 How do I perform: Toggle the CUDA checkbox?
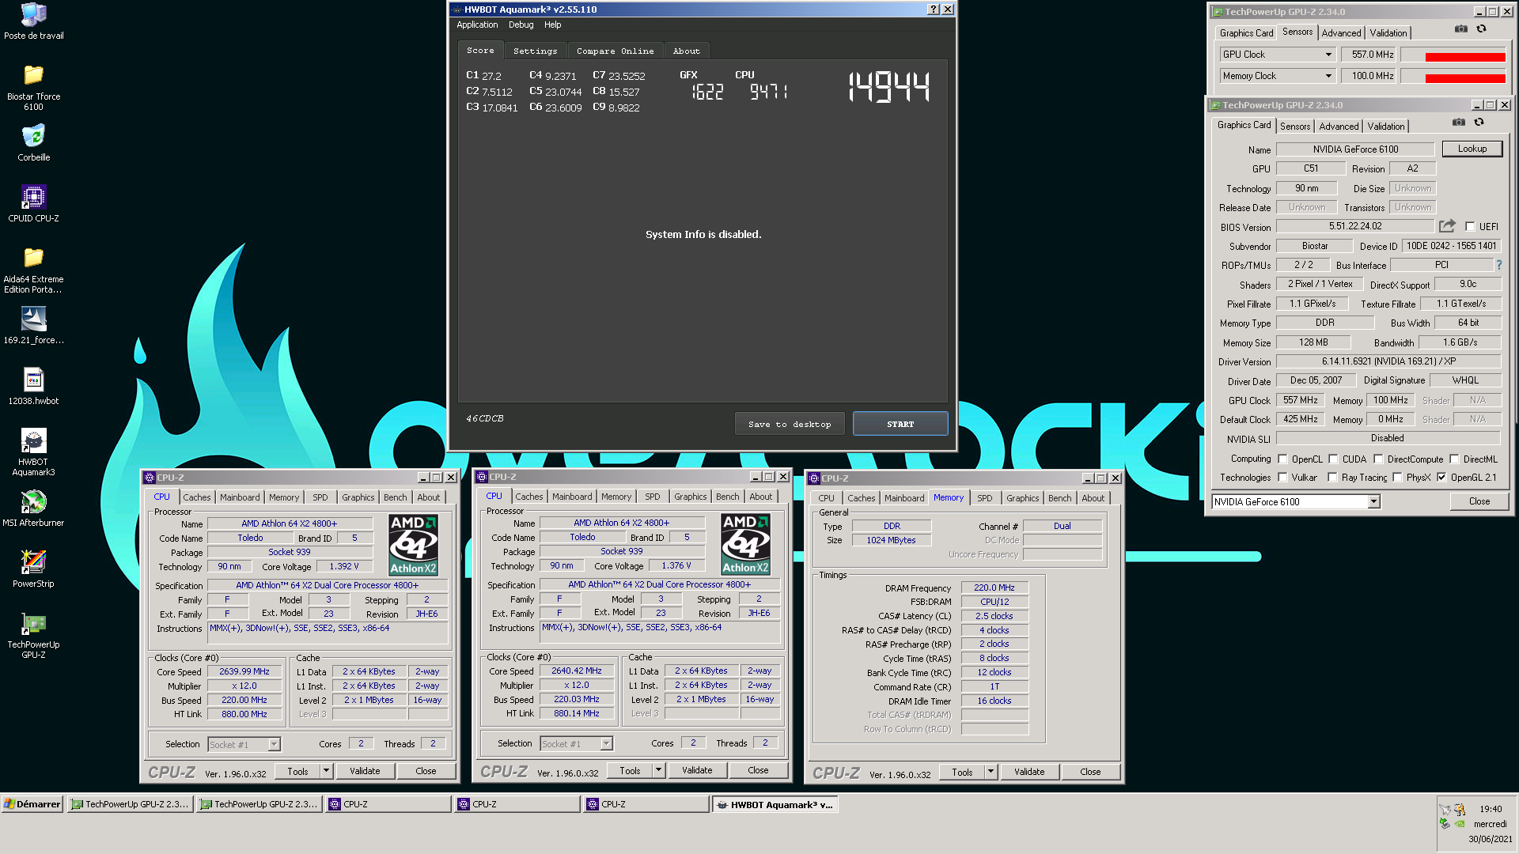click(1333, 459)
